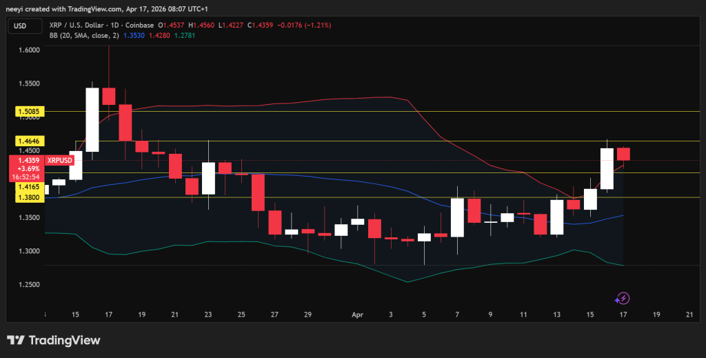Image resolution: width=706 pixels, height=358 pixels.
Task: Open the USD currency selector
Action: pyautogui.click(x=21, y=26)
